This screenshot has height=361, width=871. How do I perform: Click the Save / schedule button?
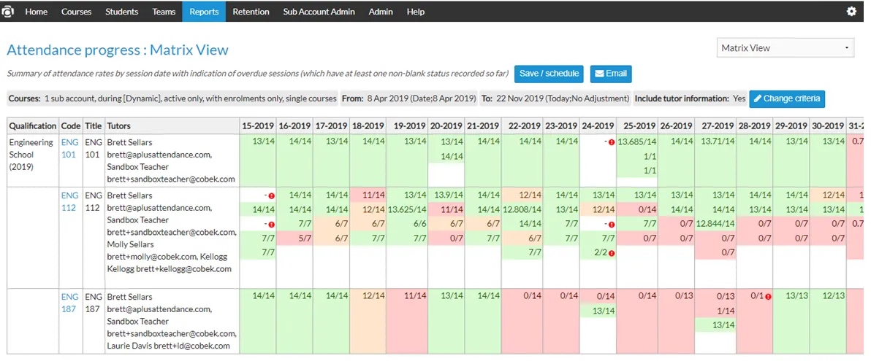coord(549,73)
